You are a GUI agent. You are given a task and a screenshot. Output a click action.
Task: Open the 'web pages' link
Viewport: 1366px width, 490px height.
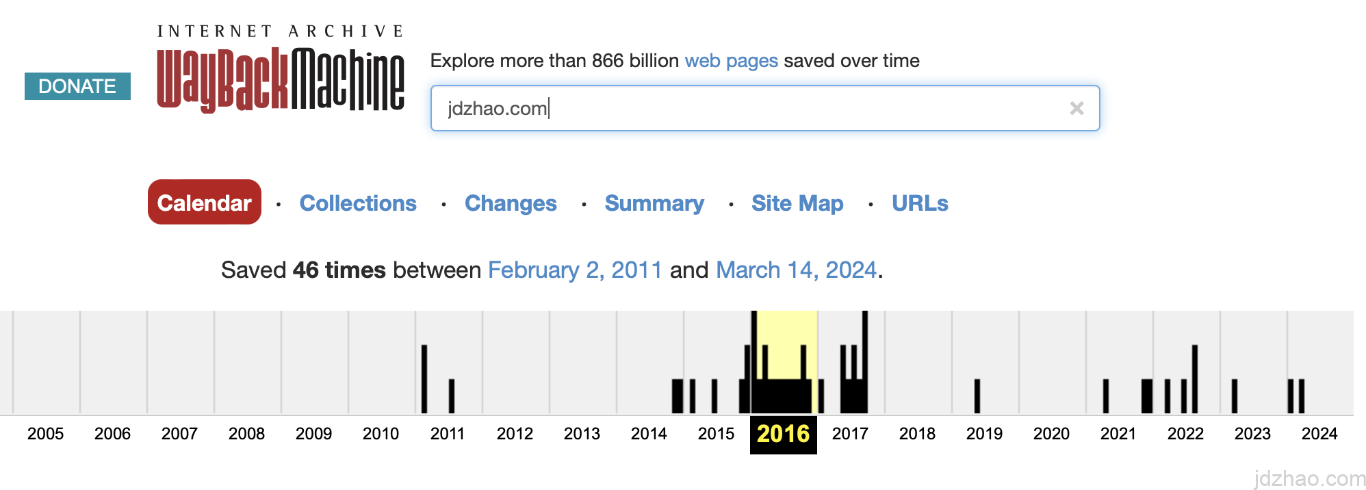(731, 61)
